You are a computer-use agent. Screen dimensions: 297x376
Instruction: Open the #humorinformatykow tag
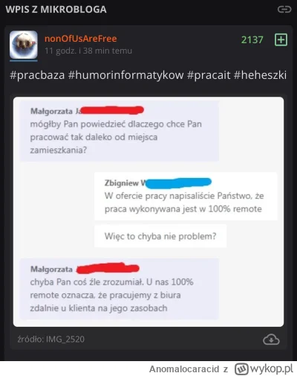coord(126,75)
